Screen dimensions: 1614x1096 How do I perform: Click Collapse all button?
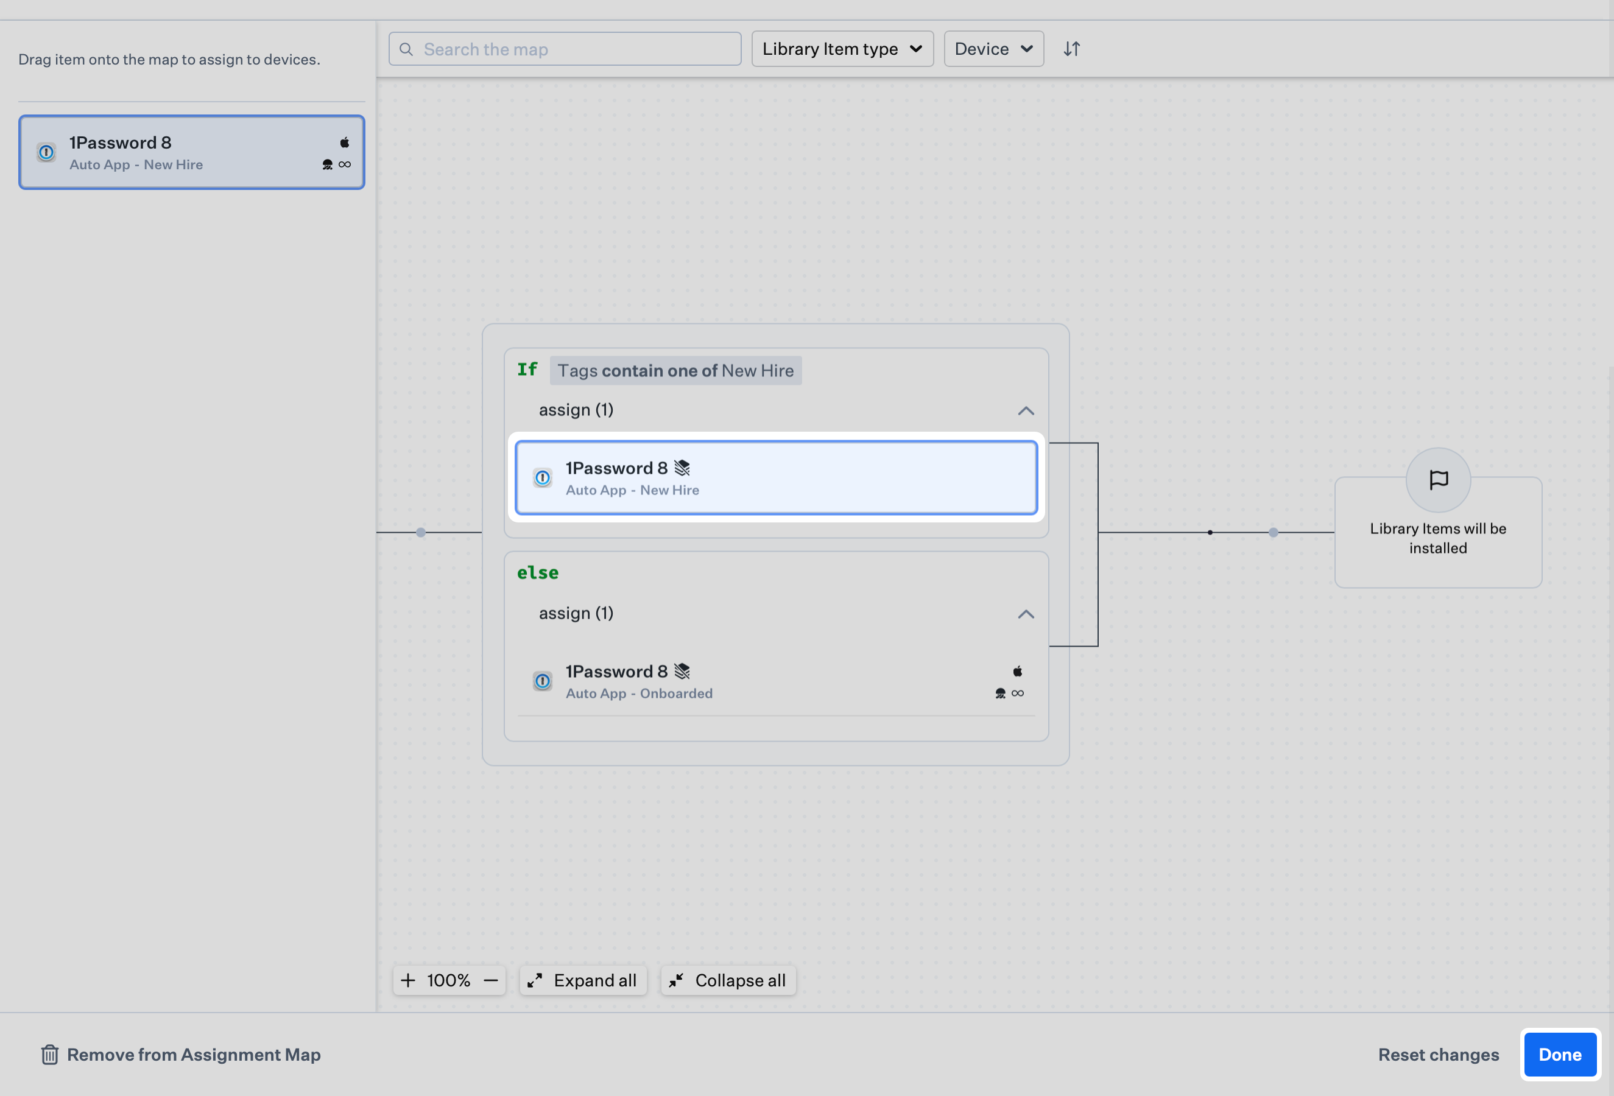[728, 980]
